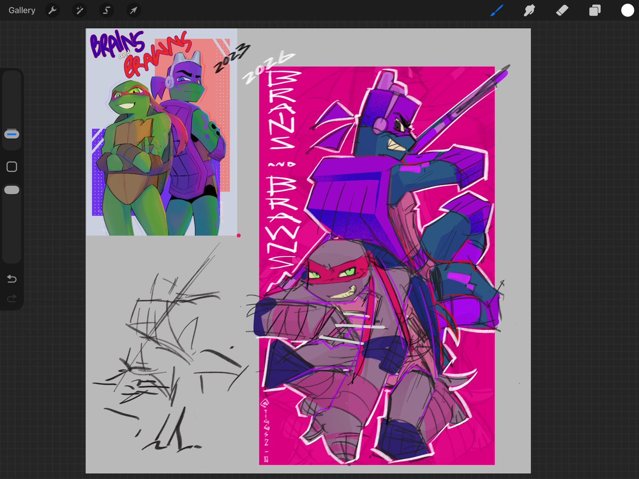Return to the Gallery
Image resolution: width=639 pixels, height=479 pixels.
coord(22,10)
